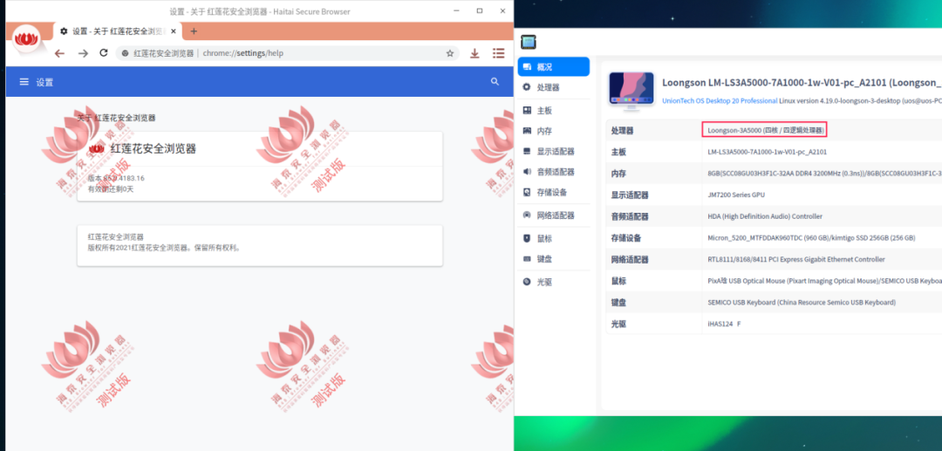Click the keyboard icon in the sidebar
Screen dimensions: 942x451
[527, 259]
